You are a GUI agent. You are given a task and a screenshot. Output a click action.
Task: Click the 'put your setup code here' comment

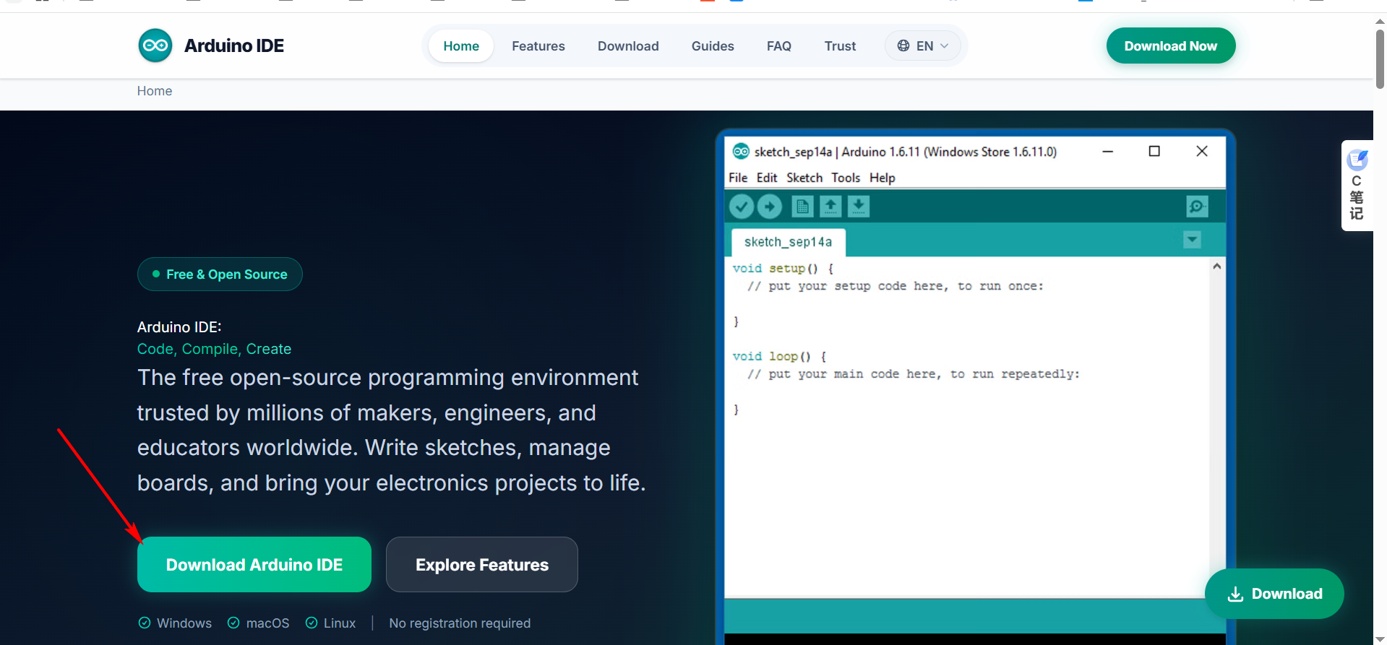click(896, 286)
